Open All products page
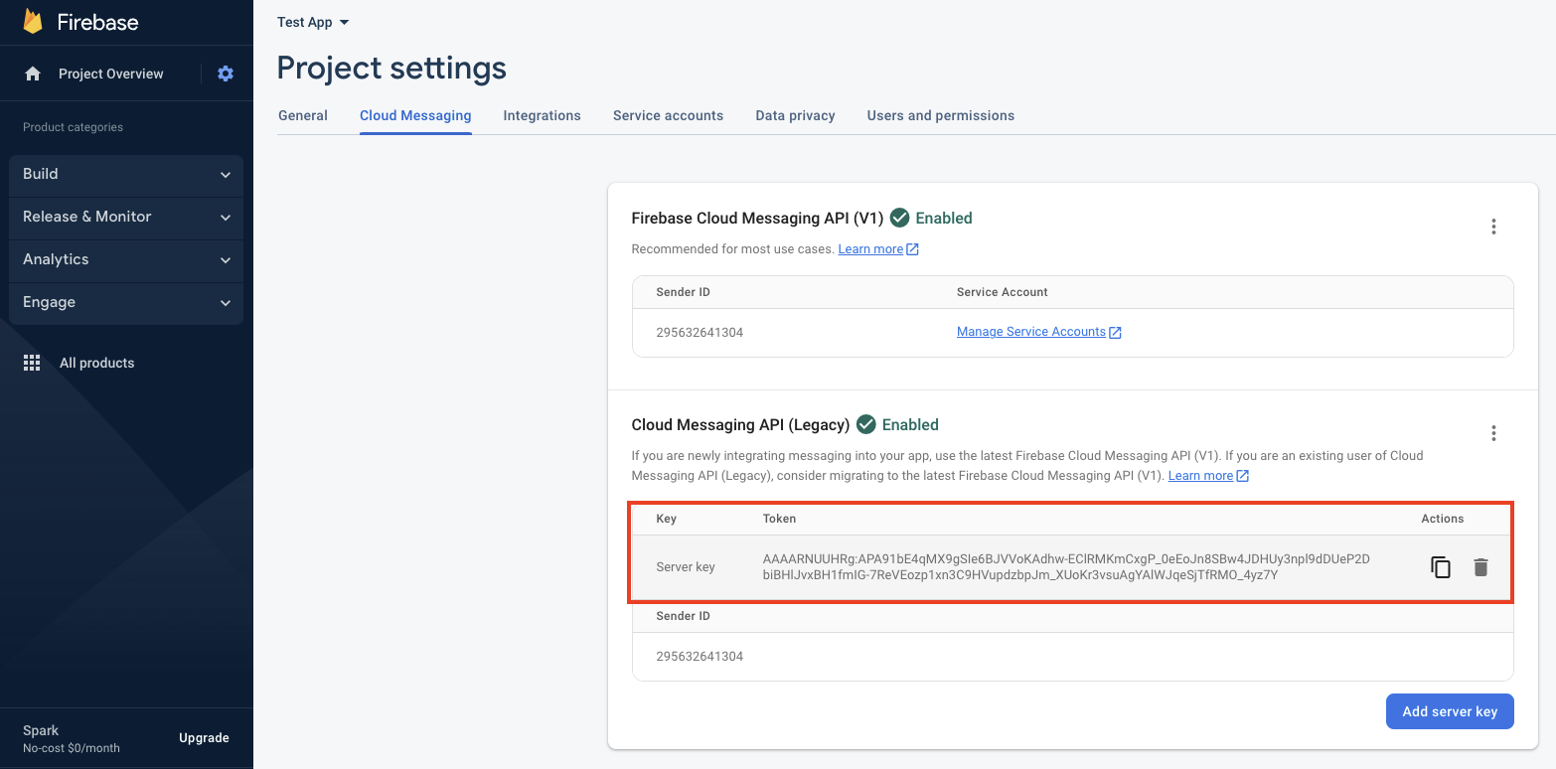This screenshot has width=1556, height=769. (97, 363)
